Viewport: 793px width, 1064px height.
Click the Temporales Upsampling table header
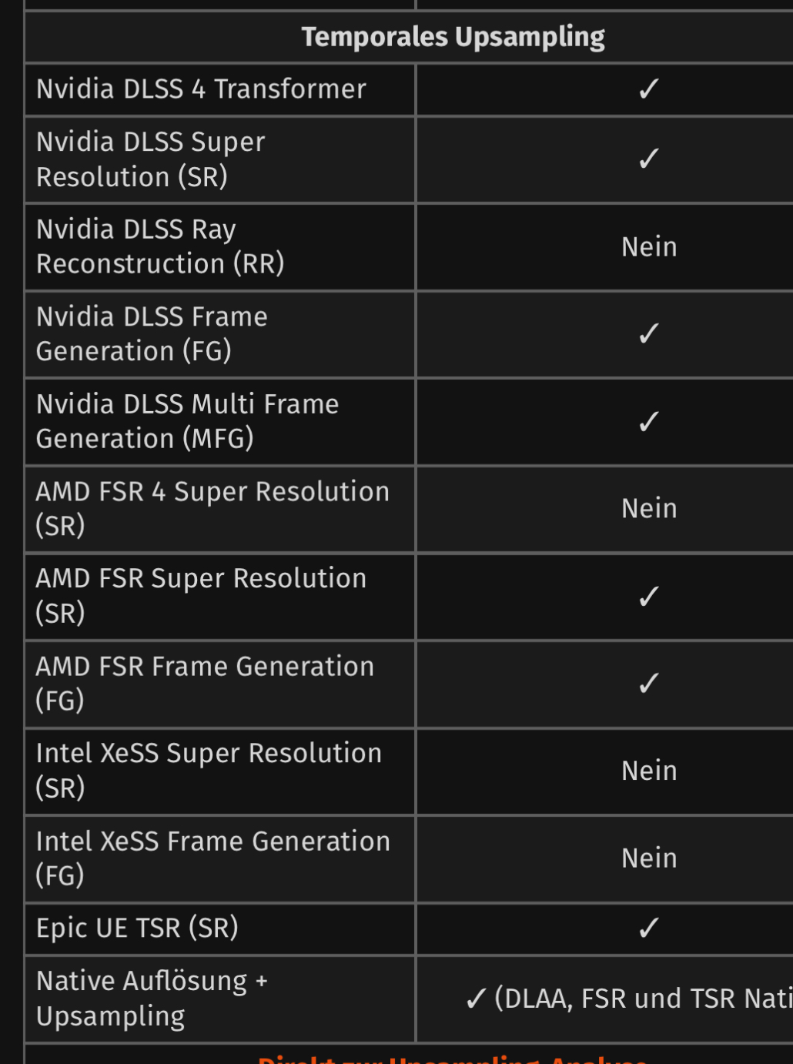(453, 37)
